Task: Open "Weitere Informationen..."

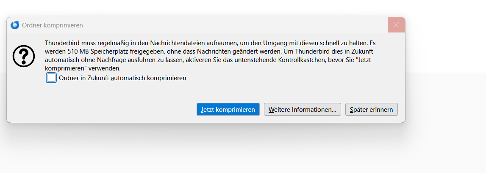Action: [302, 110]
